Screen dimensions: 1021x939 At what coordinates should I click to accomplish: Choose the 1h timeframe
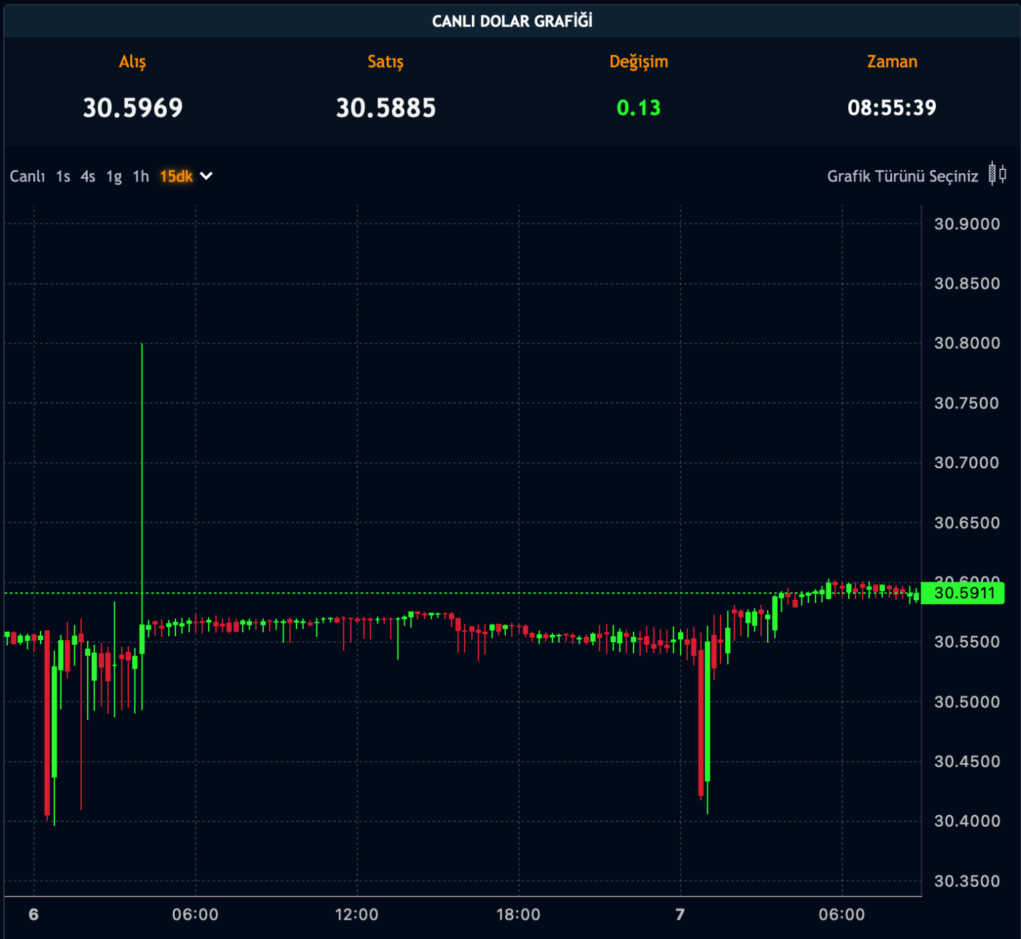(140, 177)
